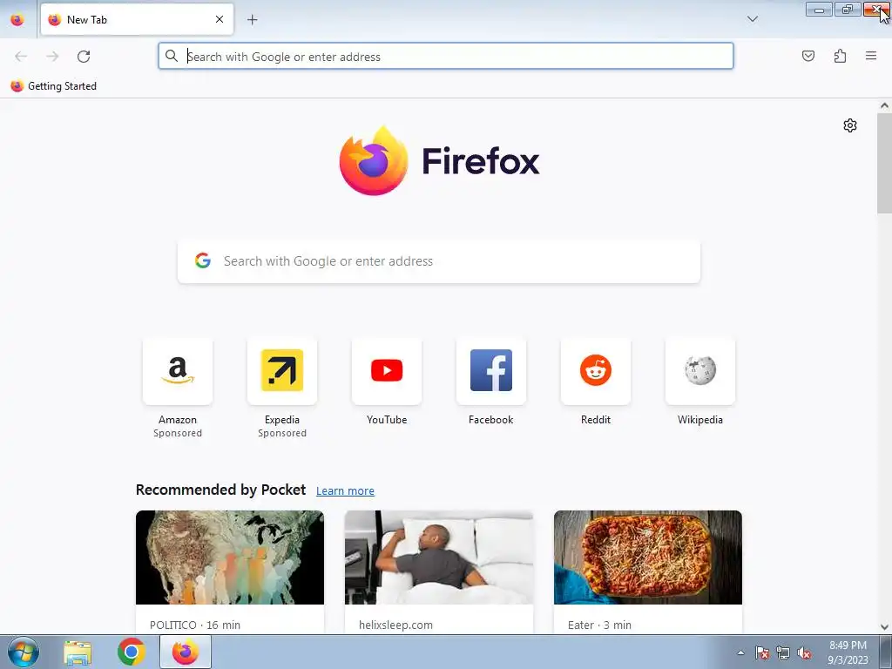
Task: Open the muted volume tray icon
Action: pyautogui.click(x=804, y=652)
